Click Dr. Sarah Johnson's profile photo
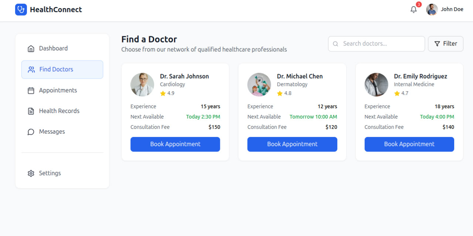The image size is (473, 236). pyautogui.click(x=142, y=84)
